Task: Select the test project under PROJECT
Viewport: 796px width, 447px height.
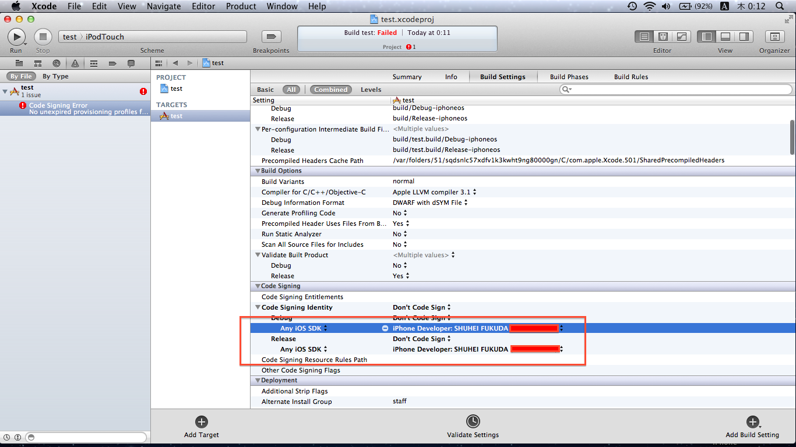Action: [171, 88]
